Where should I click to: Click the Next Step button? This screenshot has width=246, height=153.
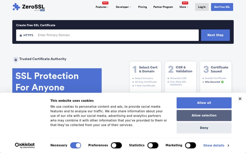pos(215,35)
